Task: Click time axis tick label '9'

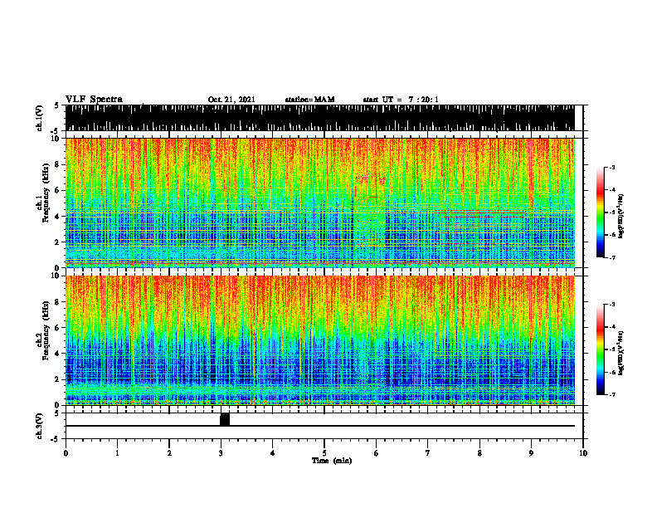Action: pos(531,453)
